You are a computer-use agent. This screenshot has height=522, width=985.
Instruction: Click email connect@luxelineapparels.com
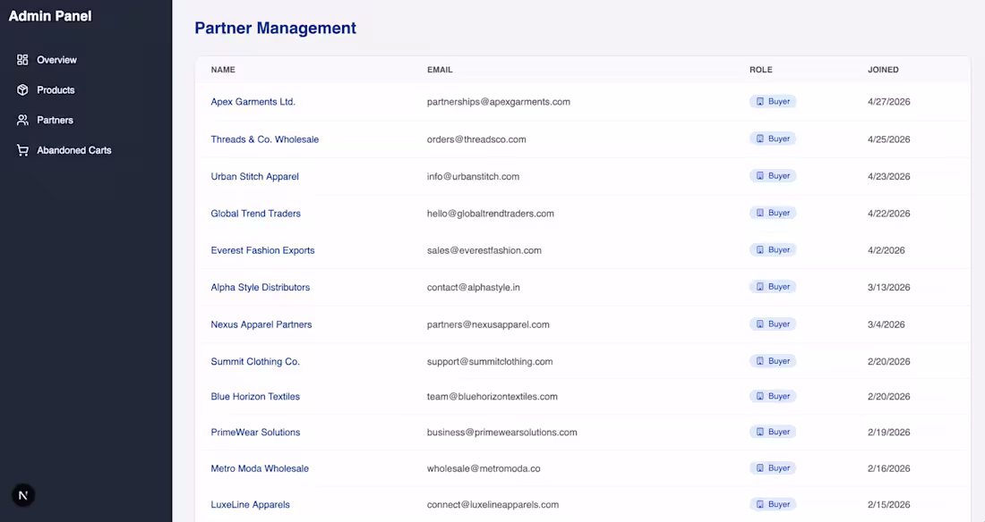[x=493, y=504]
